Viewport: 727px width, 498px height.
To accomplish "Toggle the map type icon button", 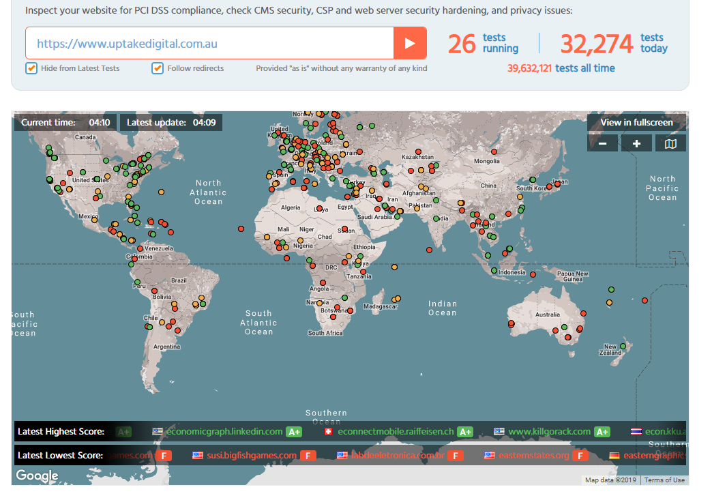I will pyautogui.click(x=670, y=143).
